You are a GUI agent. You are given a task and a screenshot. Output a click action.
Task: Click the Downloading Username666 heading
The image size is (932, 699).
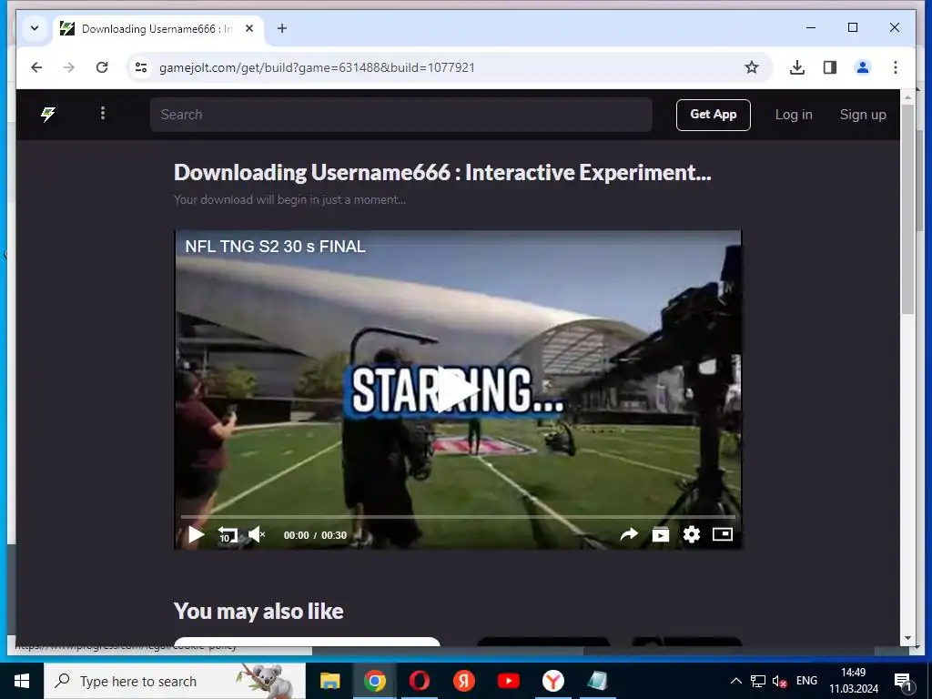pyautogui.click(x=442, y=172)
